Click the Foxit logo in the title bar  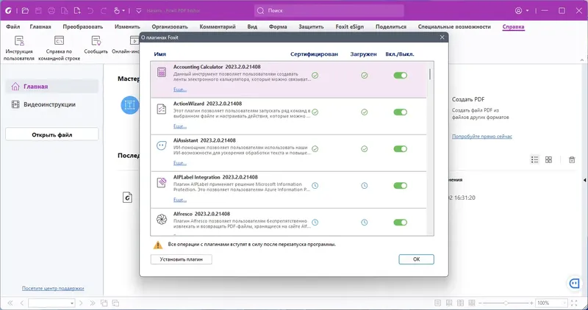pos(8,10)
